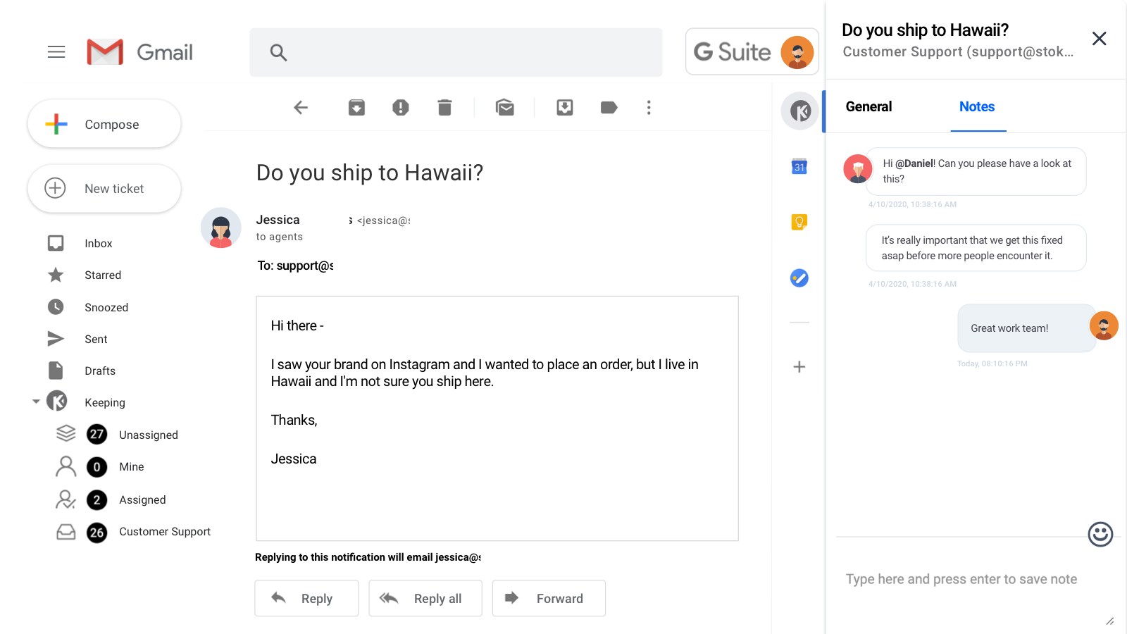Open the more options overflow menu

pyautogui.click(x=648, y=107)
